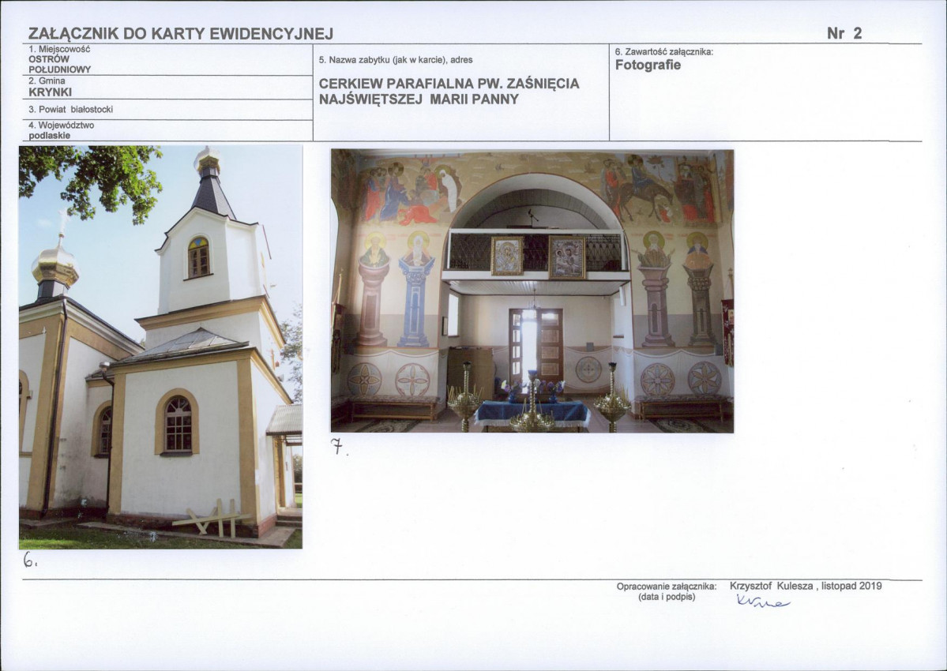947x671 pixels.
Task: Click the handwritten number 6 caption
Action: 30,560
